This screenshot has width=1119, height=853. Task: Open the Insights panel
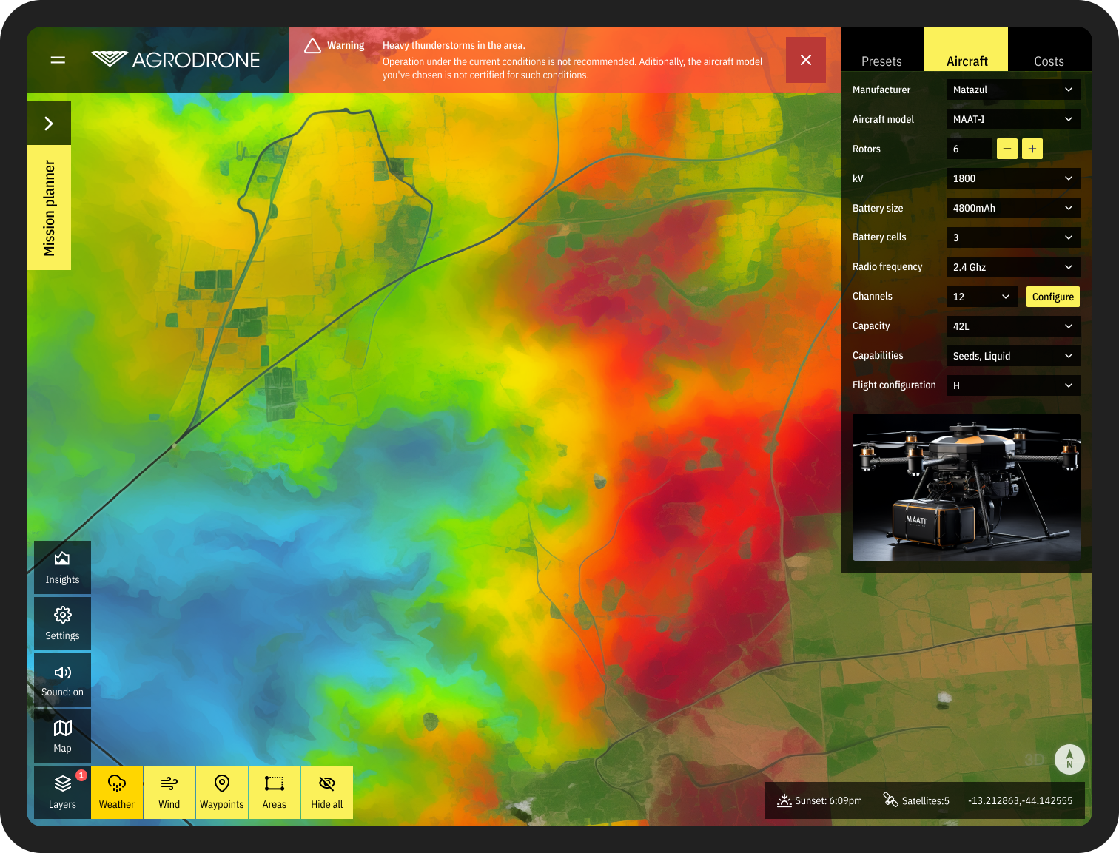(x=62, y=567)
